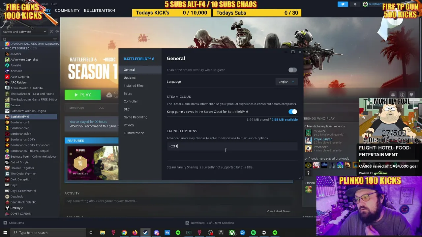This screenshot has width=422, height=237.
Task: Click the 7.88 MB available link
Action: point(284,120)
